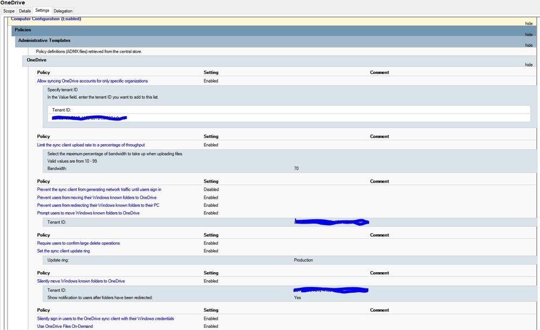Click the Update ring label
This screenshot has width=540, height=330.
58,260
